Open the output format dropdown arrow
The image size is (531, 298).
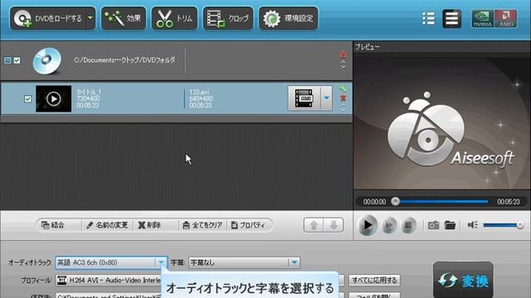tap(326, 99)
